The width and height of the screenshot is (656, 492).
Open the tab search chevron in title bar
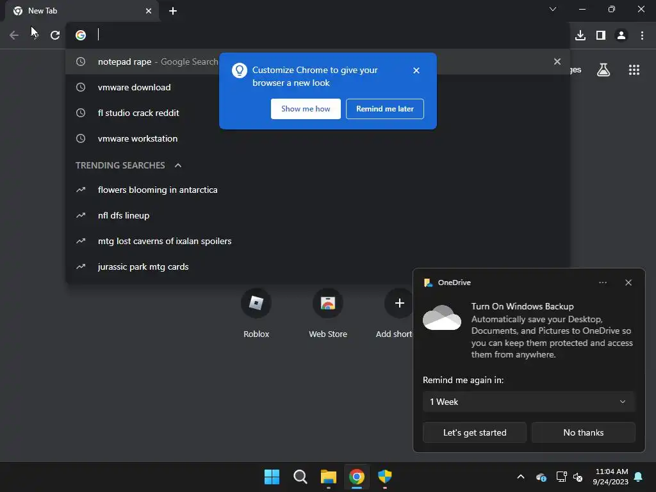pos(553,9)
